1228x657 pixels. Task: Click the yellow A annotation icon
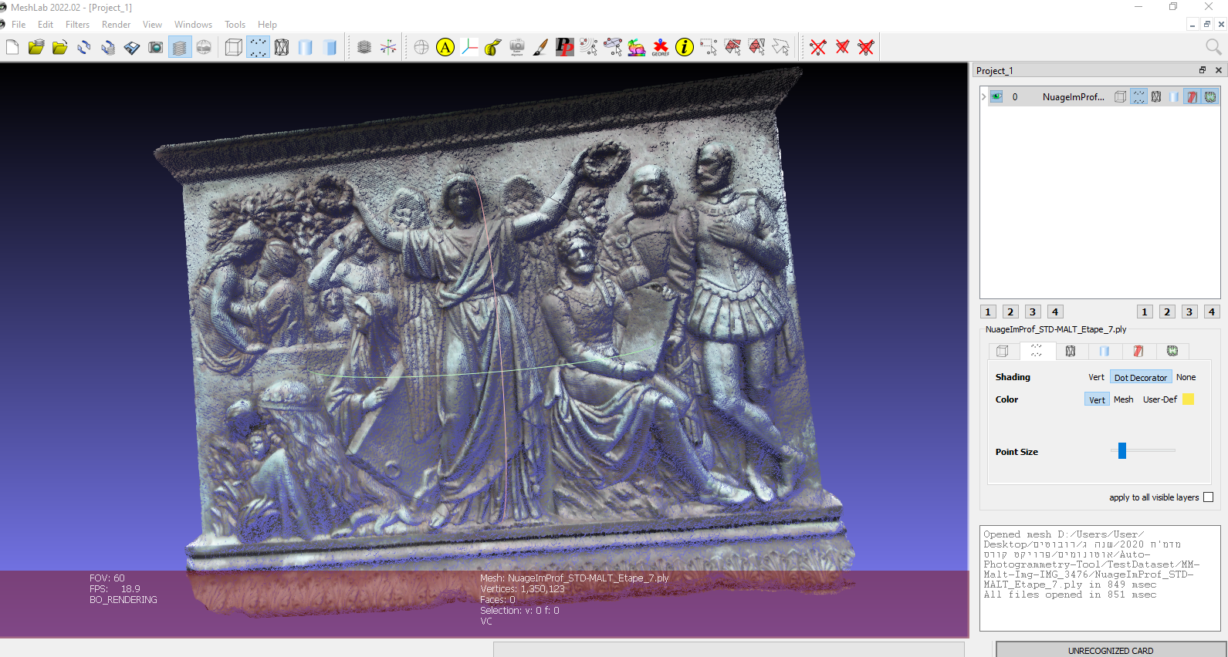[x=445, y=48]
